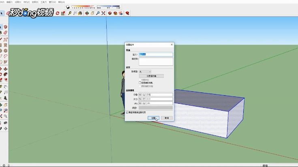Activate the Orbit camera tool
The image size is (298, 167).
tap(87, 13)
